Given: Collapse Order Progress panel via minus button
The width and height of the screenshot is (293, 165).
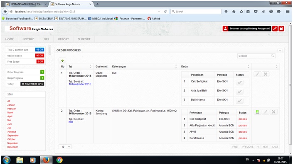Looking at the screenshot, I should pos(280,50).
